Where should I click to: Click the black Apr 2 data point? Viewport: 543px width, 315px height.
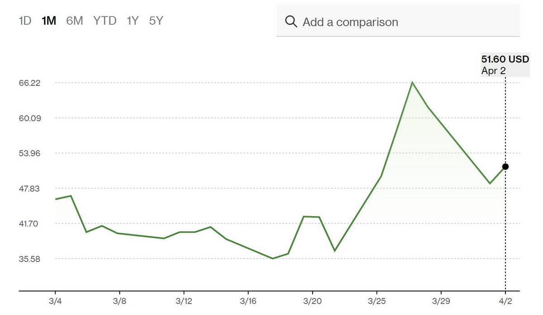point(505,167)
